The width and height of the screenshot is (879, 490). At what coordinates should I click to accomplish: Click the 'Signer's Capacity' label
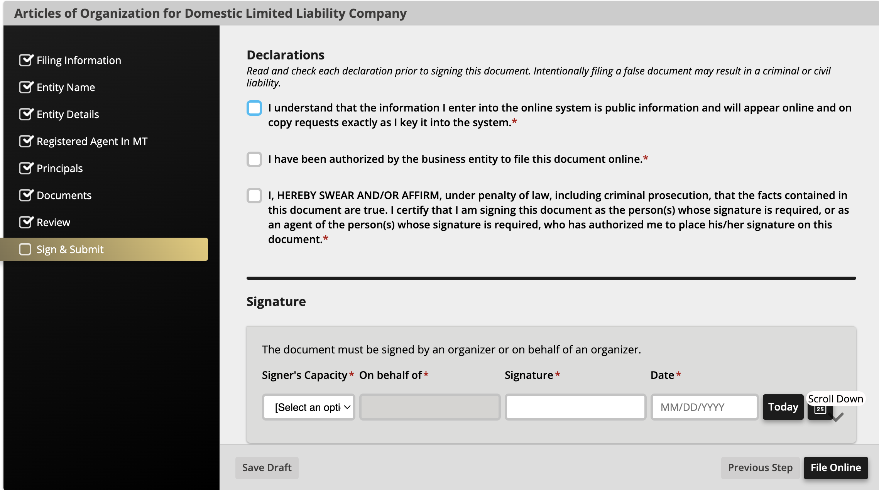(305, 375)
